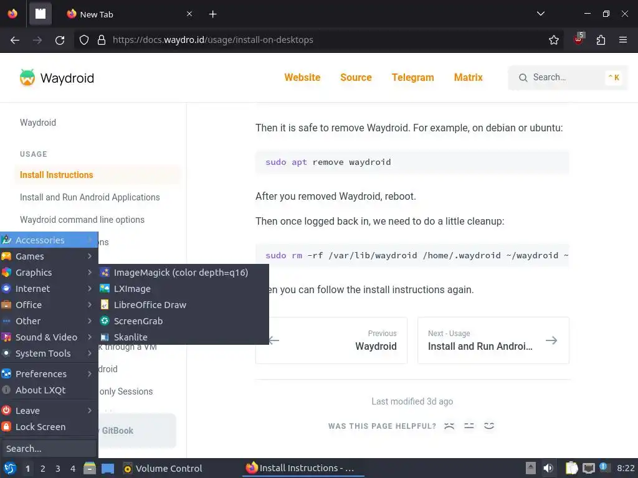Click the docs Search box
The height and width of the screenshot is (478, 638).
click(568, 78)
